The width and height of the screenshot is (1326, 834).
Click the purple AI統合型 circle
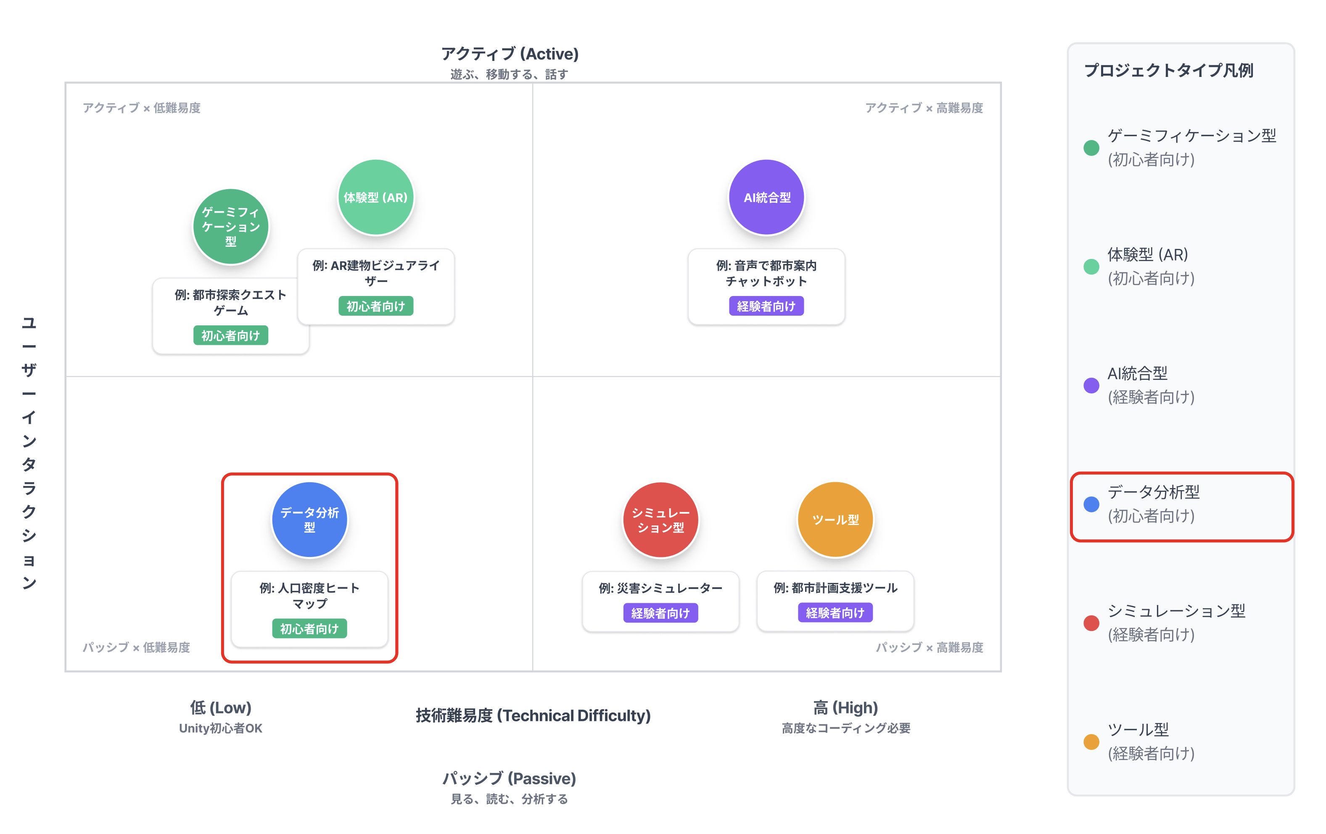click(x=766, y=197)
